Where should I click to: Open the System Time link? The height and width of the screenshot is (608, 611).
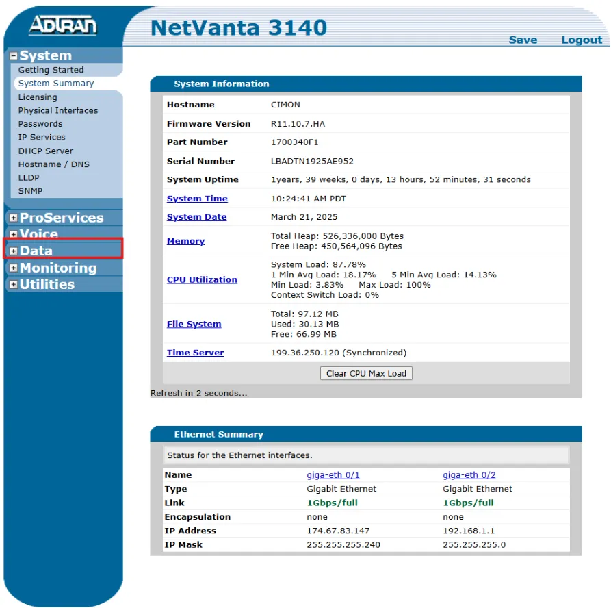click(x=197, y=199)
